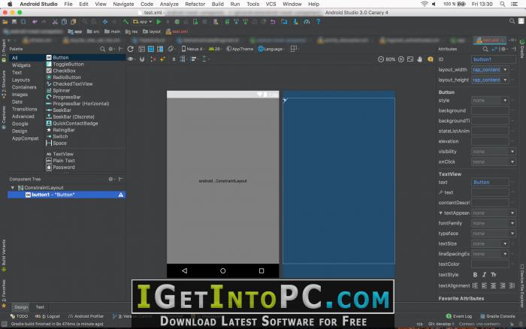
Task: Open Help with the question mark icon
Action: [318, 22]
